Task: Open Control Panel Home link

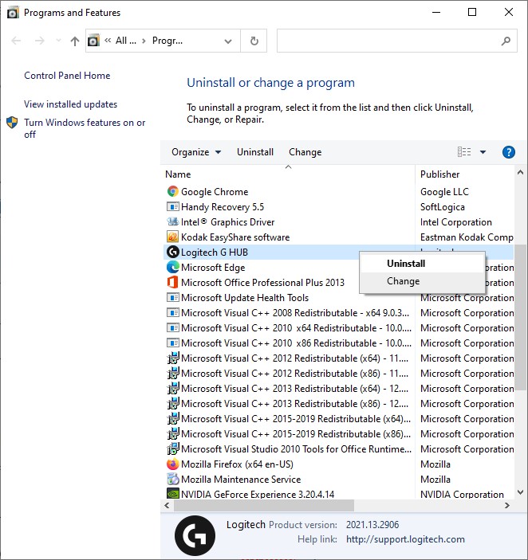Action: (67, 76)
